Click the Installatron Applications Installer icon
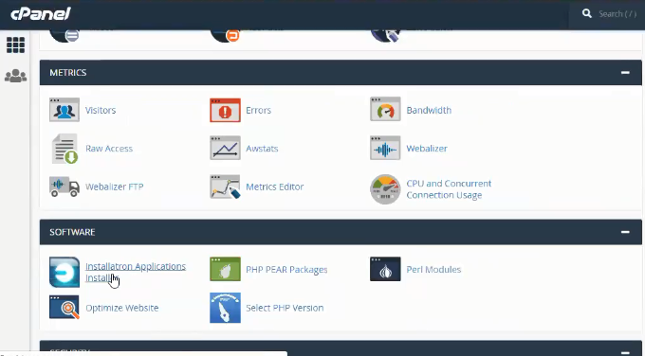This screenshot has height=356, width=645. pyautogui.click(x=64, y=272)
